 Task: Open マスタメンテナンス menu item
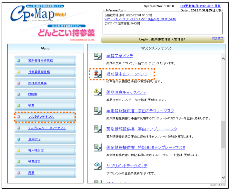coord(41,117)
